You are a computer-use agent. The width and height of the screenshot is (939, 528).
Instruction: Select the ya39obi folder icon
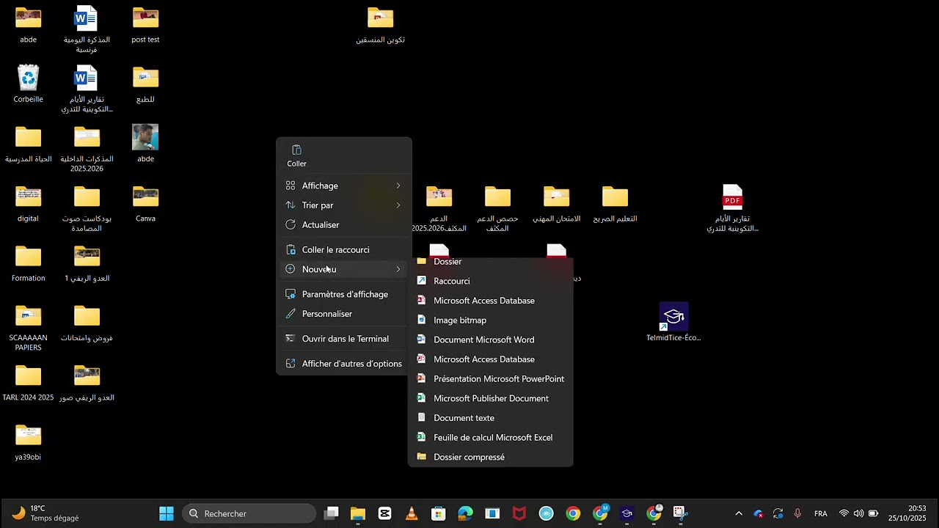tap(28, 435)
